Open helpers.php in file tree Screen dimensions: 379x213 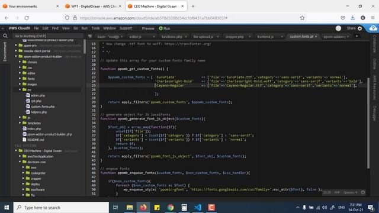tap(38, 112)
